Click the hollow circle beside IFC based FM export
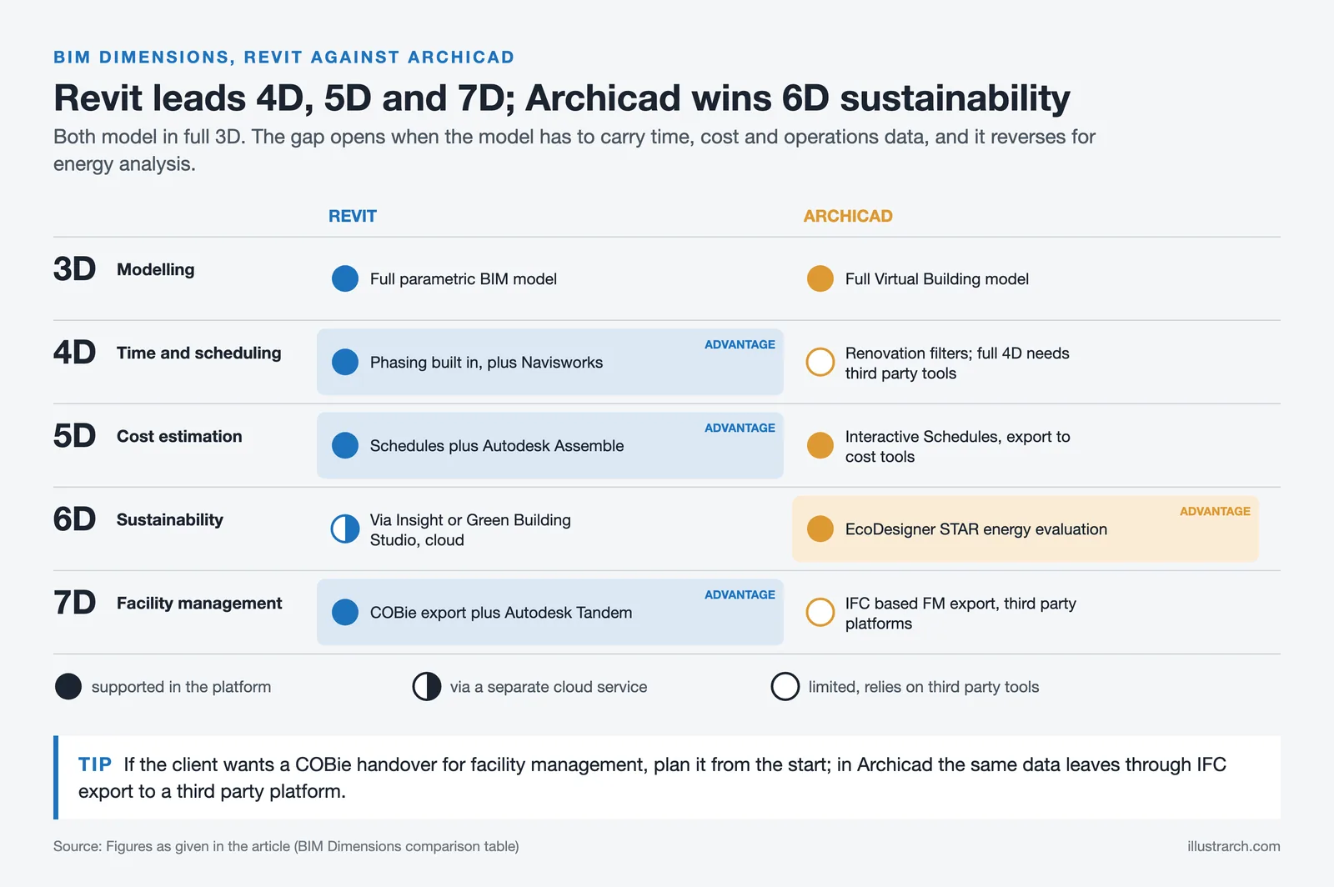Image resolution: width=1334 pixels, height=887 pixels. 820,612
